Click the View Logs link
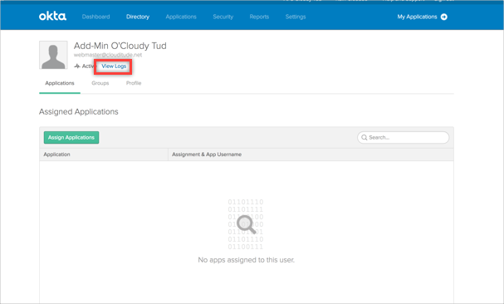 pos(114,66)
